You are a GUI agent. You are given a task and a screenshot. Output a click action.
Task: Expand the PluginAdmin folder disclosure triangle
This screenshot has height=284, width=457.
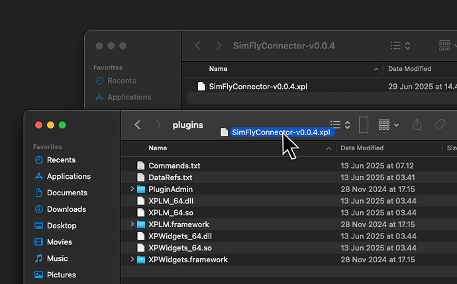pos(132,189)
